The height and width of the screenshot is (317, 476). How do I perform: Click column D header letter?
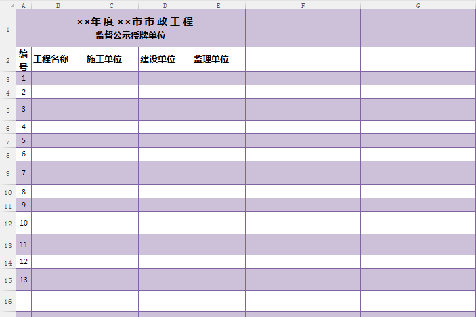pyautogui.click(x=165, y=5)
